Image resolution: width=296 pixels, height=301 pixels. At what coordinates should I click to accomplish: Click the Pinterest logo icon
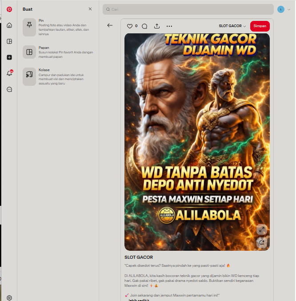[x=9, y=9]
